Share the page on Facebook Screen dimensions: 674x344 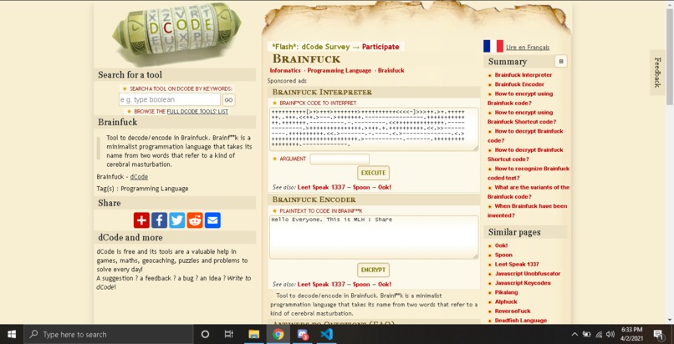pos(159,220)
